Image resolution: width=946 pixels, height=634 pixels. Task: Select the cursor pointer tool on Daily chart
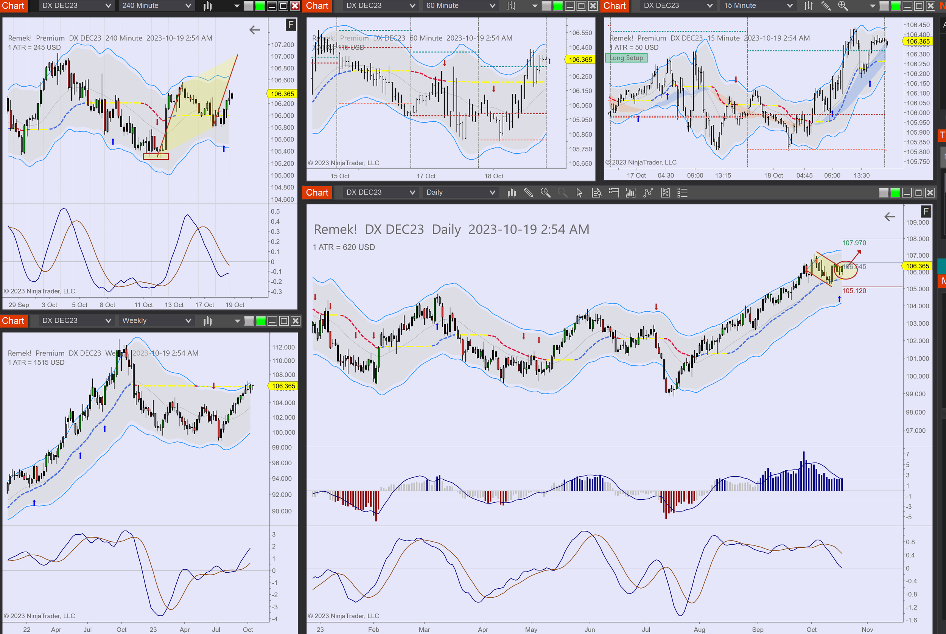point(579,193)
